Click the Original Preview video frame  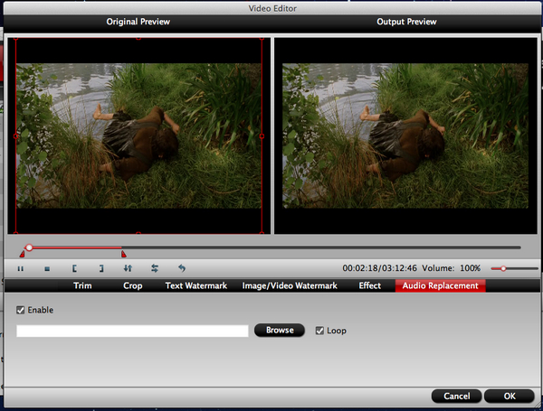click(138, 135)
